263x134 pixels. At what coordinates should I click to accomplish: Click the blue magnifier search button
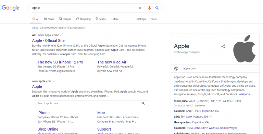pyautogui.click(x=157, y=8)
